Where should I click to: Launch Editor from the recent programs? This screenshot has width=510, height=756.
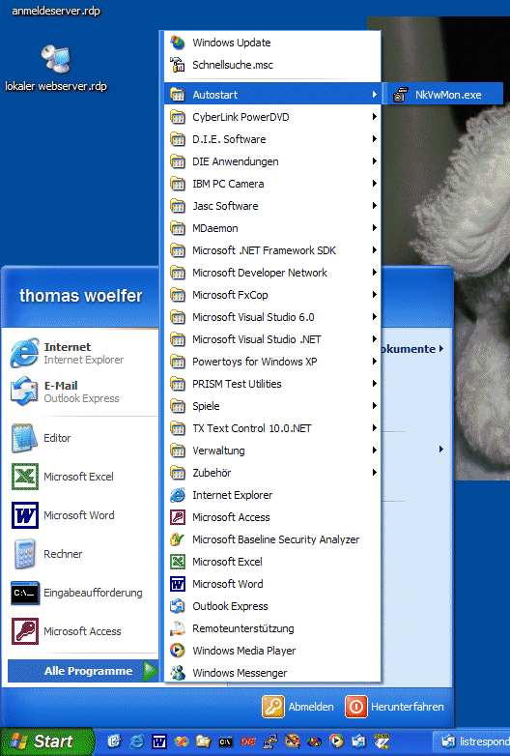[x=82, y=438]
